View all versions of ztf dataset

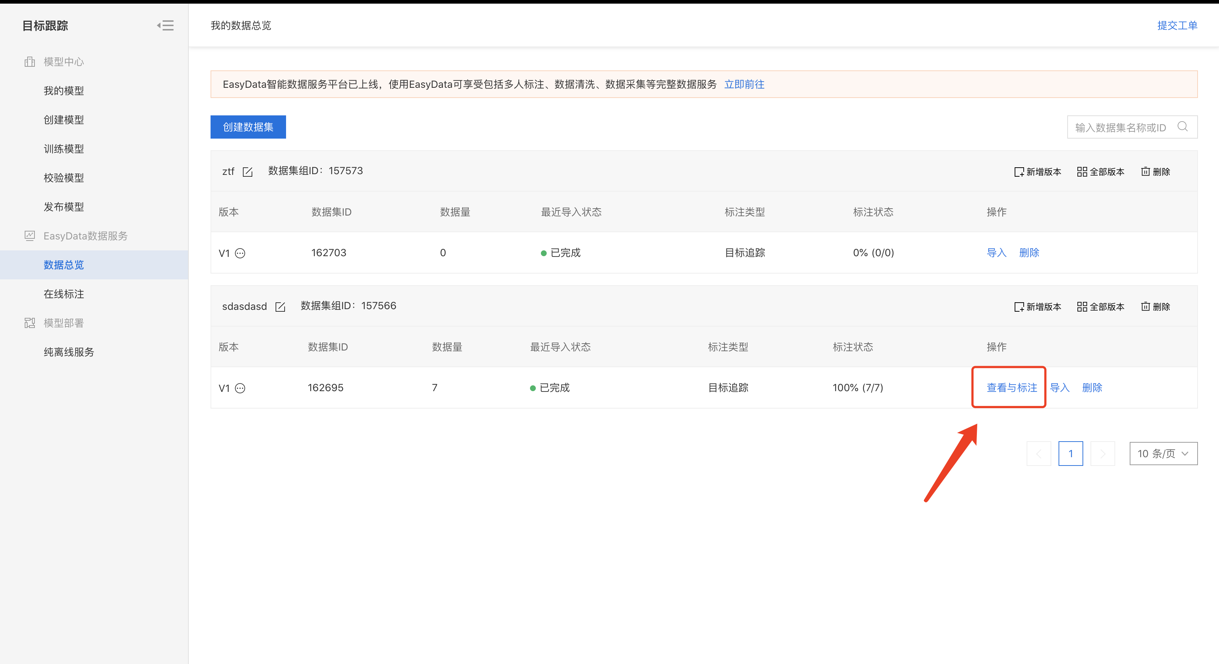click(1101, 172)
